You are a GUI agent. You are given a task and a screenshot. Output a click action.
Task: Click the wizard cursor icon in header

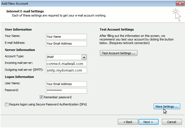coord(176,15)
